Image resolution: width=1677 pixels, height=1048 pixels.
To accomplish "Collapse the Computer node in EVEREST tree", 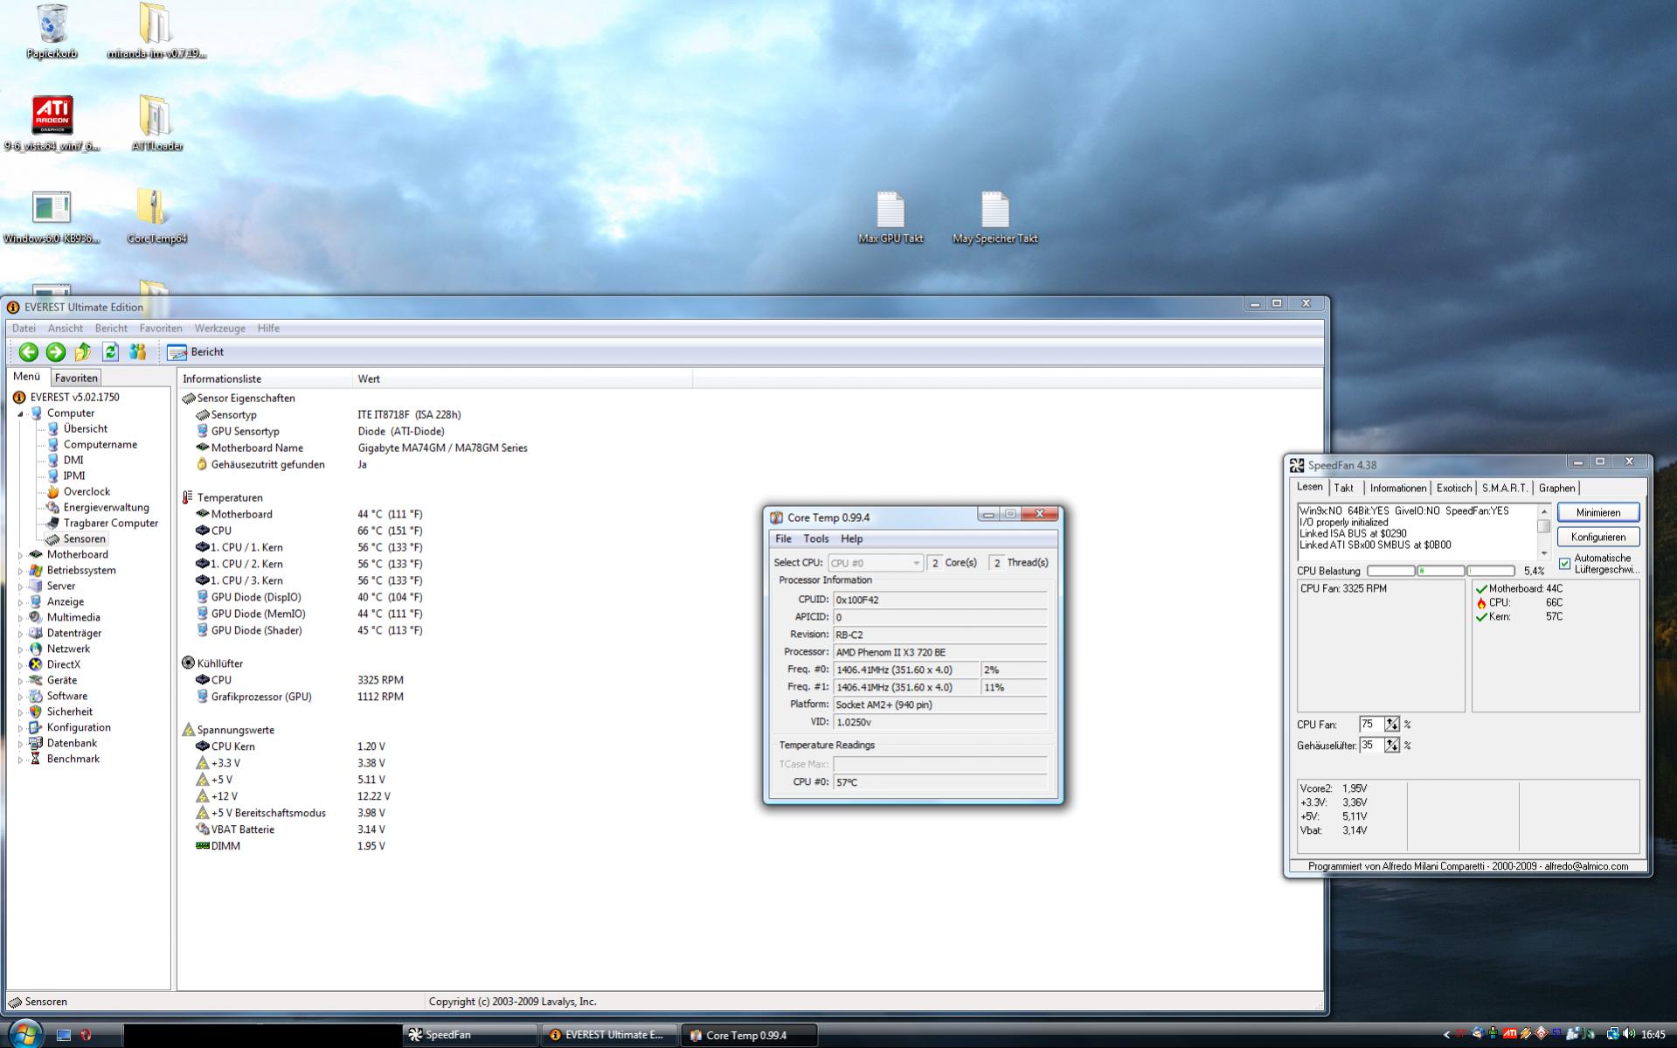I will (x=20, y=413).
